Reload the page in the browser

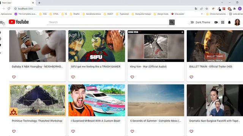click(9, 9)
